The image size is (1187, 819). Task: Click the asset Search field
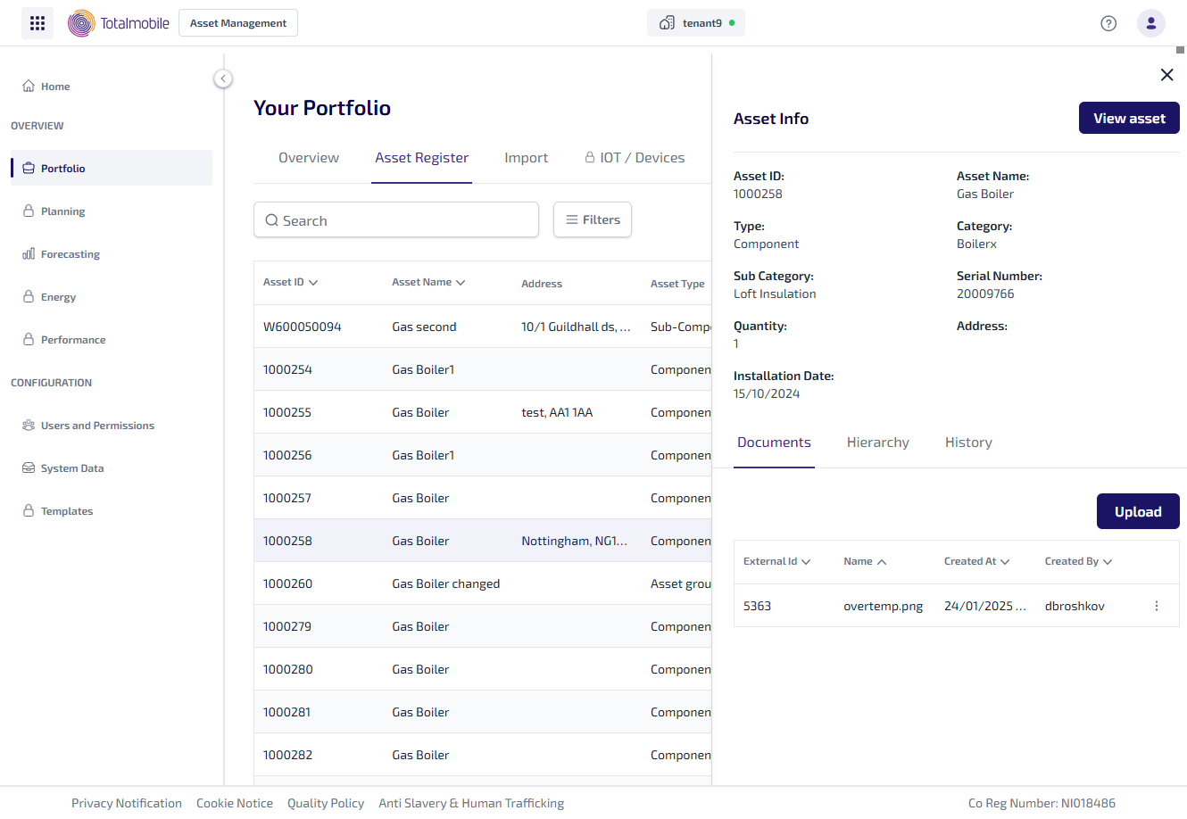(x=396, y=220)
